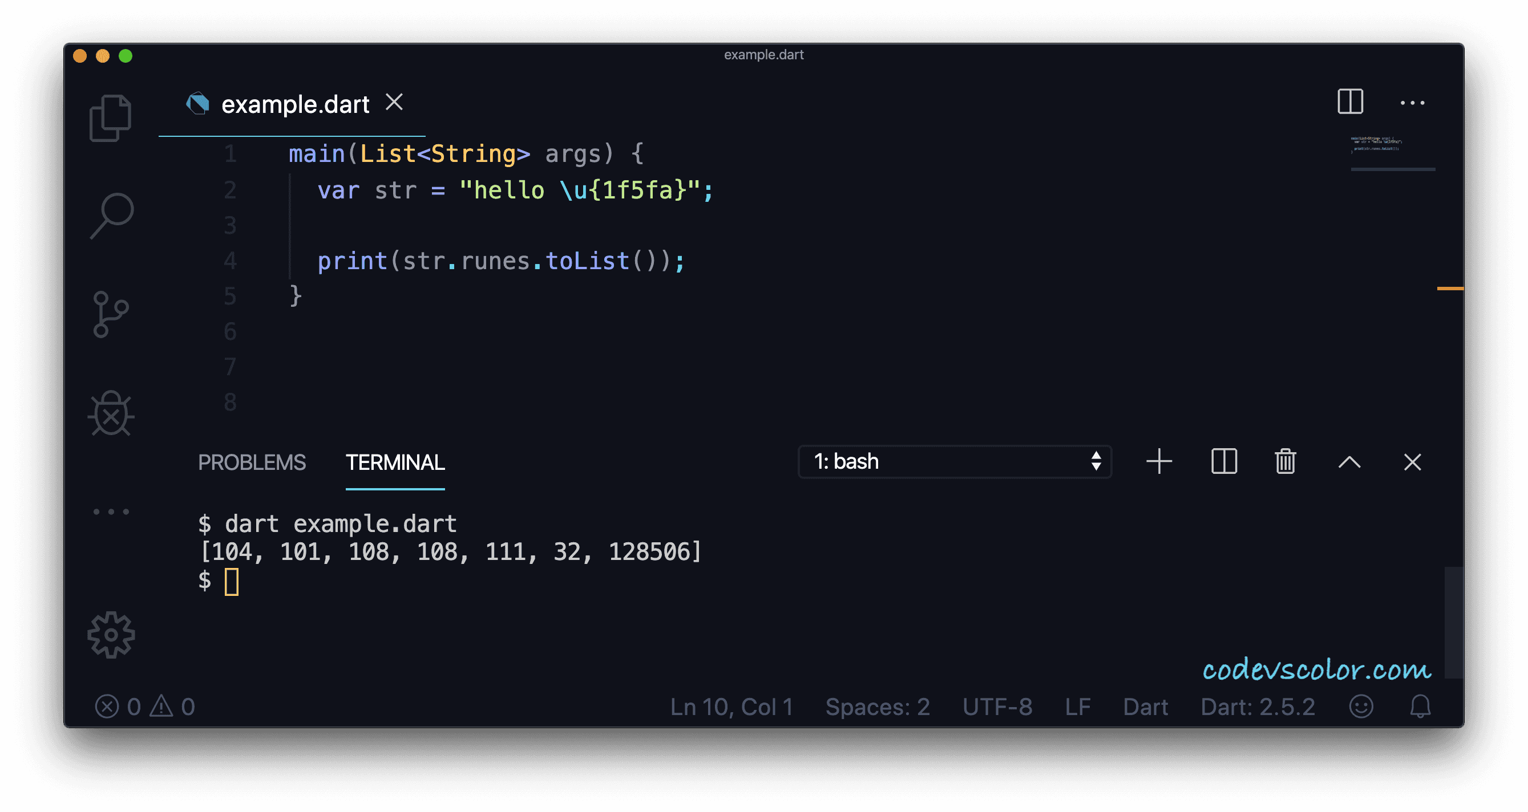Viewport: 1528px width, 812px height.
Task: Add a new terminal with plus icon
Action: (x=1158, y=461)
